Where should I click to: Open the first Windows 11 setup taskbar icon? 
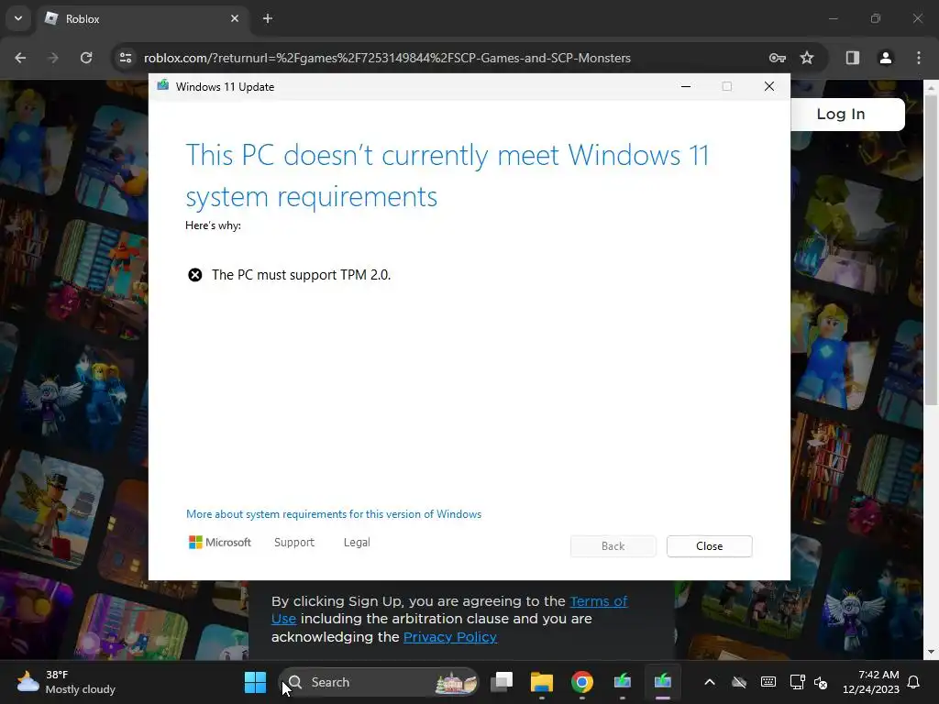pyautogui.click(x=623, y=682)
